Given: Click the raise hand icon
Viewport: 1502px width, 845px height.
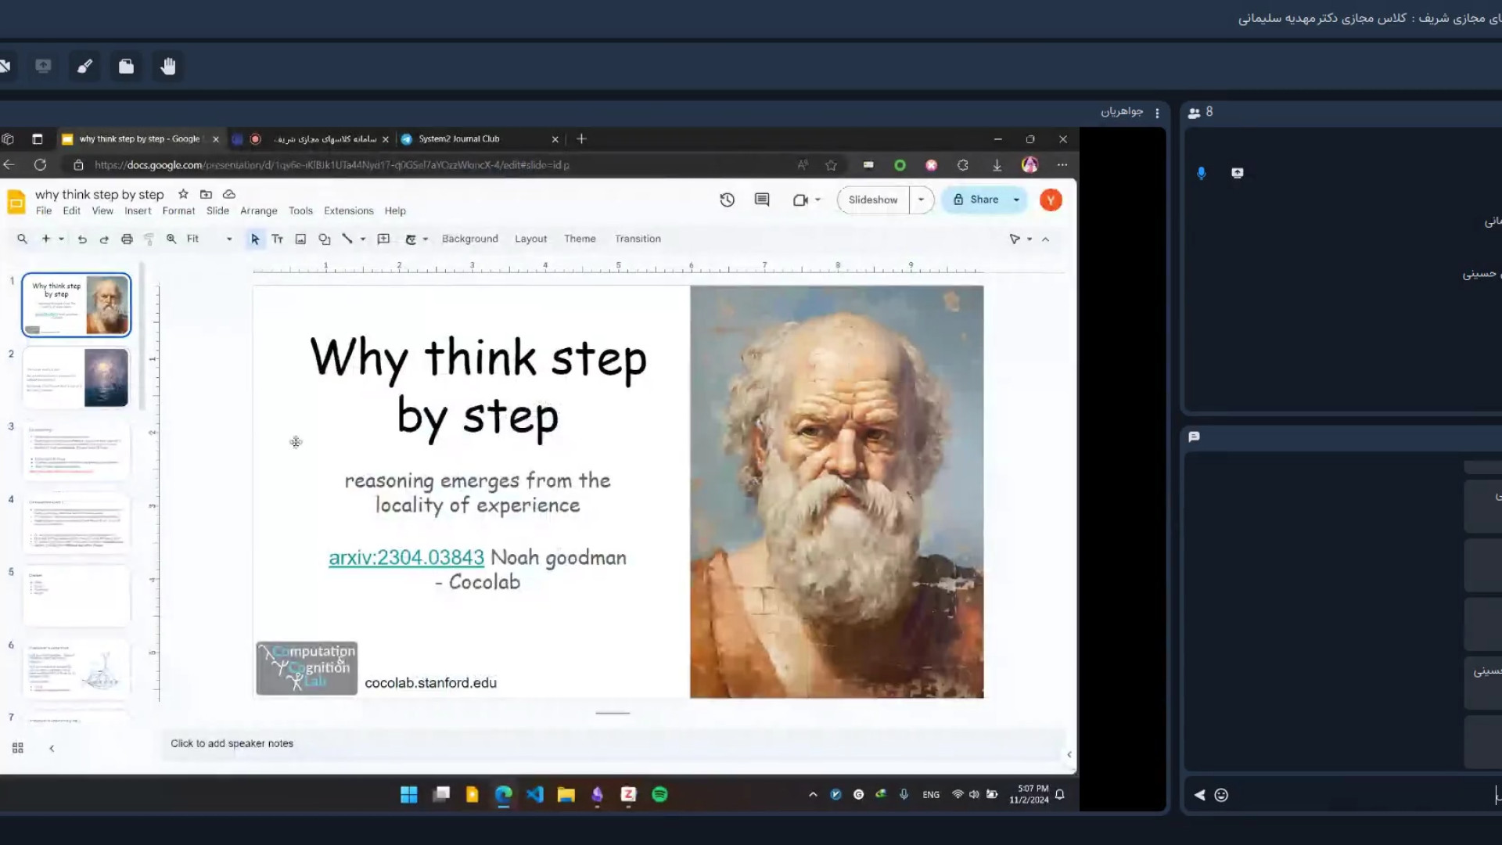Looking at the screenshot, I should click(x=167, y=67).
